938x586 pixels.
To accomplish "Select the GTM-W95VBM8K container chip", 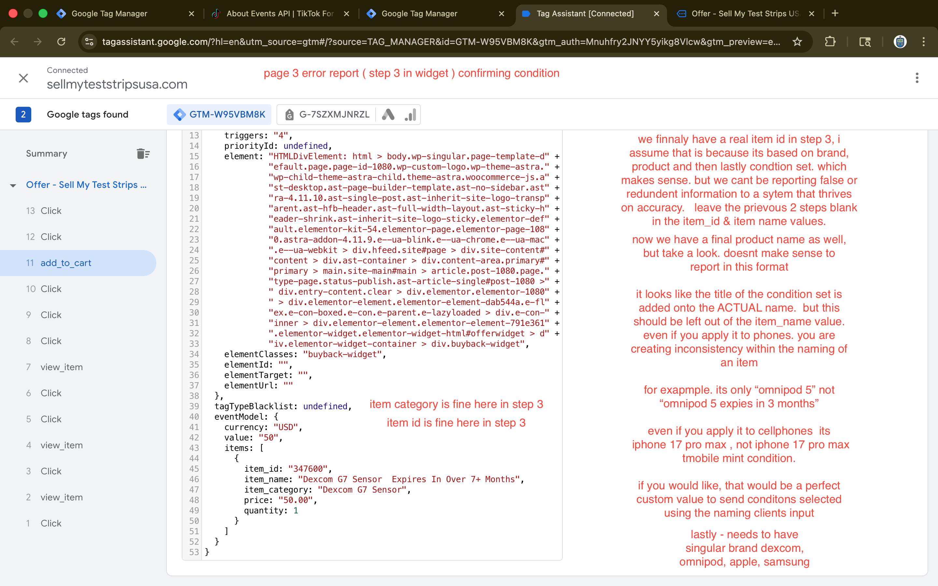I will (x=219, y=114).
